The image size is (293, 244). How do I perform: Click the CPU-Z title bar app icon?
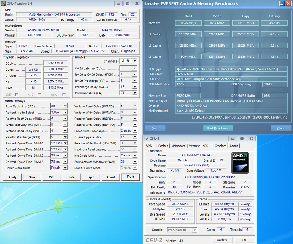point(146,138)
